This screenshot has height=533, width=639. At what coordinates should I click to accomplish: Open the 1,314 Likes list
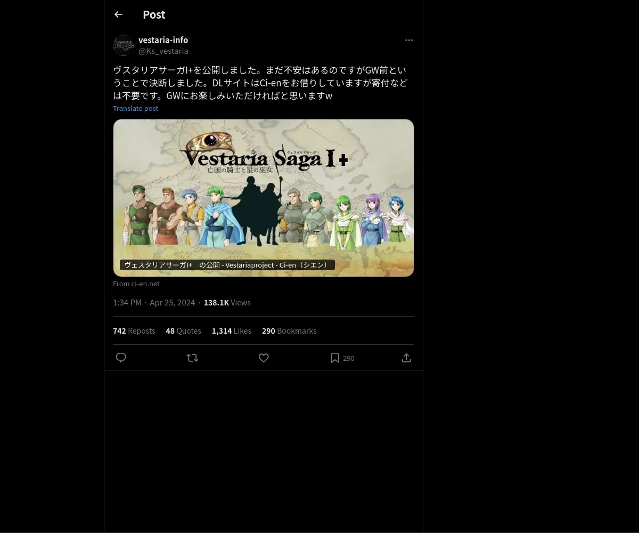pyautogui.click(x=232, y=330)
